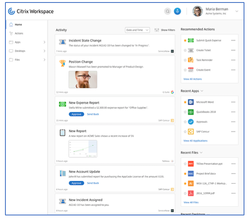Click View All Applications link
Screen dimensions: 249x220
click(x=195, y=141)
